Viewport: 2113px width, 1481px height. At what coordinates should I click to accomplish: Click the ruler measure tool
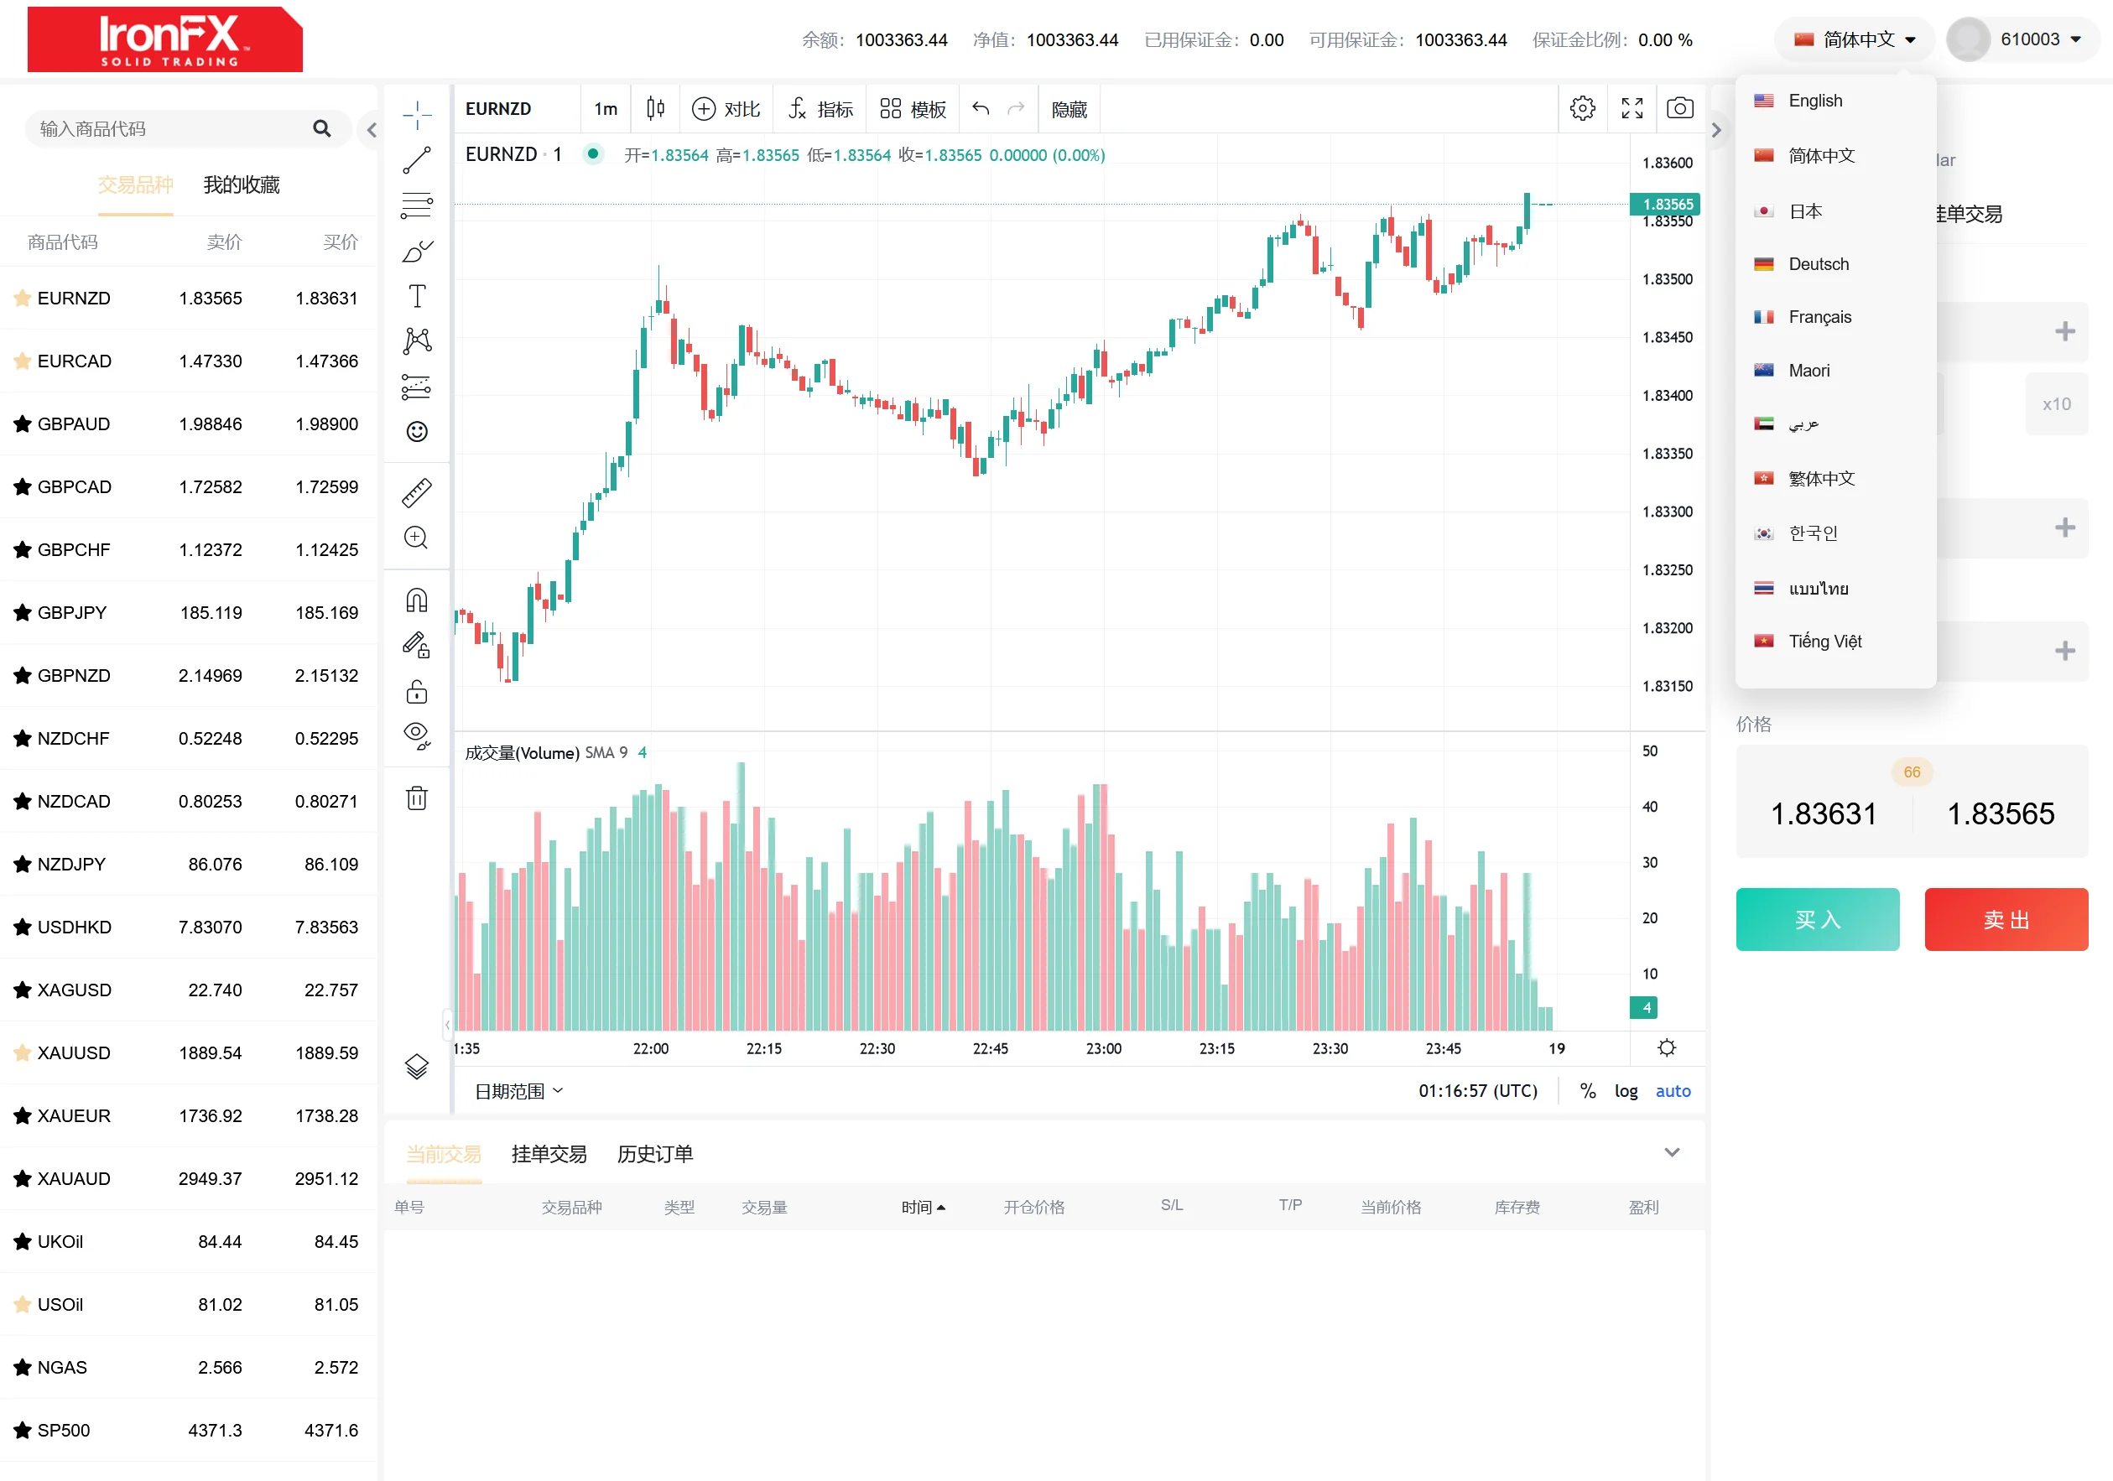tap(417, 494)
